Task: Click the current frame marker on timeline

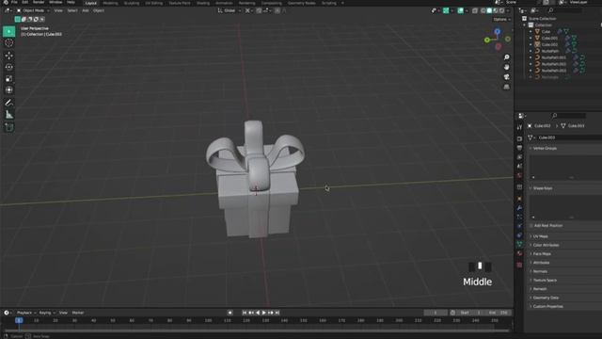Action: [x=19, y=320]
